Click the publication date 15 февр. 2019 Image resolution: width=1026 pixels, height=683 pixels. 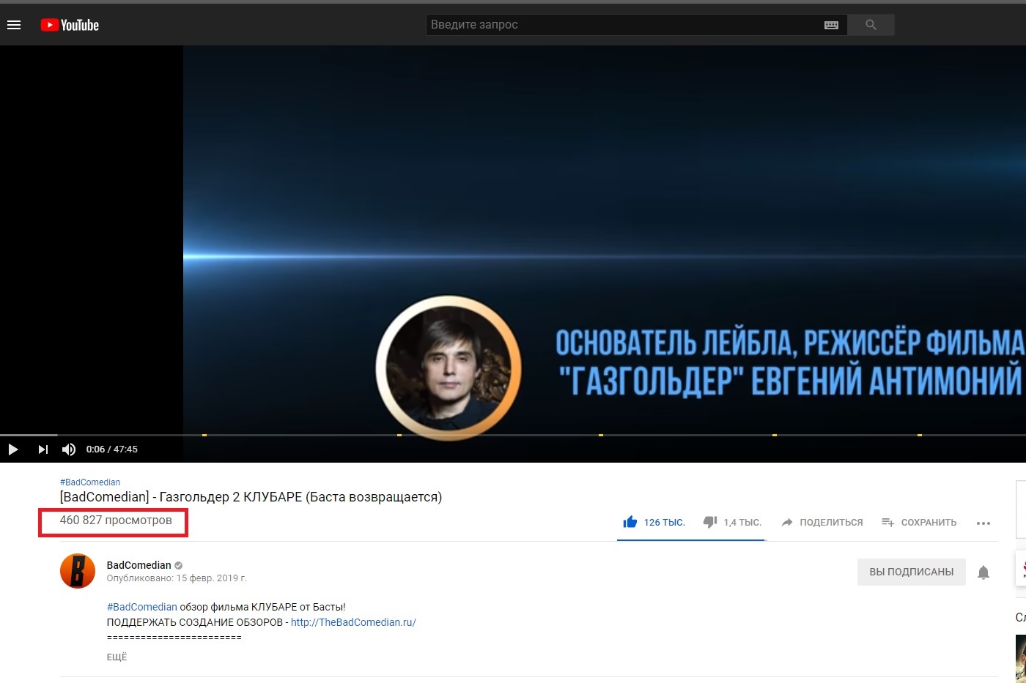click(x=211, y=578)
